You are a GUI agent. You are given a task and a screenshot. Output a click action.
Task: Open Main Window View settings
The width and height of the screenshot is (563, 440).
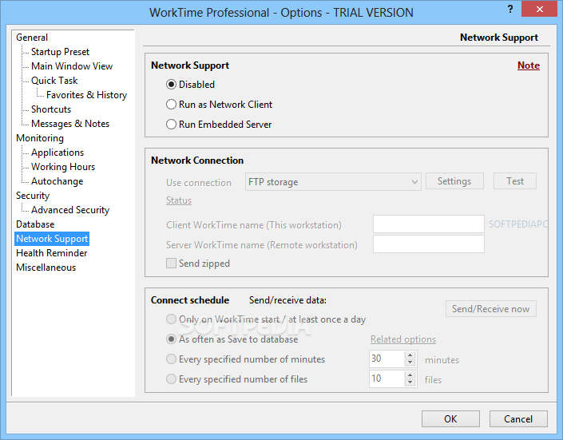(72, 66)
